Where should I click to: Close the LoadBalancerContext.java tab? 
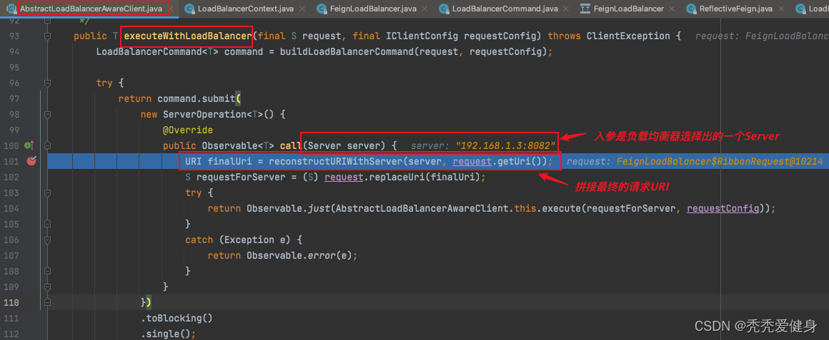point(302,9)
